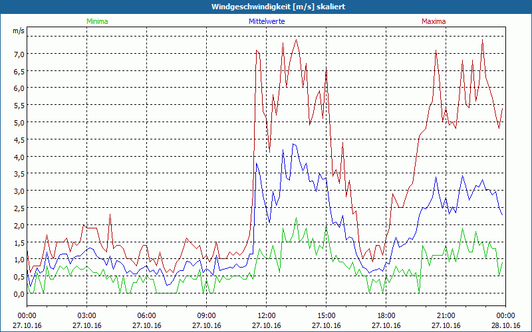532x332 pixels.
Task: Click the '18:00' time axis label
Action: 386,316
